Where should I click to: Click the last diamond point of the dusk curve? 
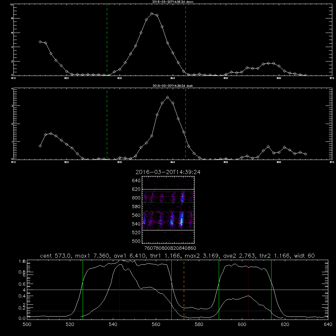coord(305,154)
